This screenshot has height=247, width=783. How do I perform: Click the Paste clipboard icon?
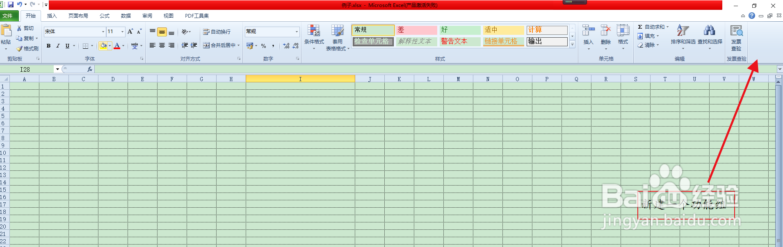pyautogui.click(x=6, y=30)
